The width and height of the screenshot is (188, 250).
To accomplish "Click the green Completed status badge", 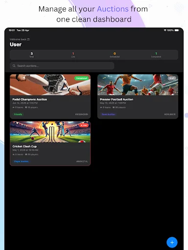I will pyautogui.click(x=81, y=78).
